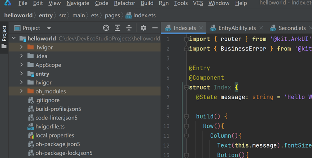The image size is (312, 158).
Task: Expand the hvigor folder
Action: 22,82
